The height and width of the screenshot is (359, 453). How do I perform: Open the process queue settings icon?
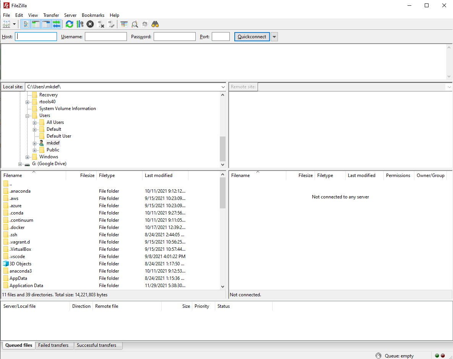click(x=80, y=24)
